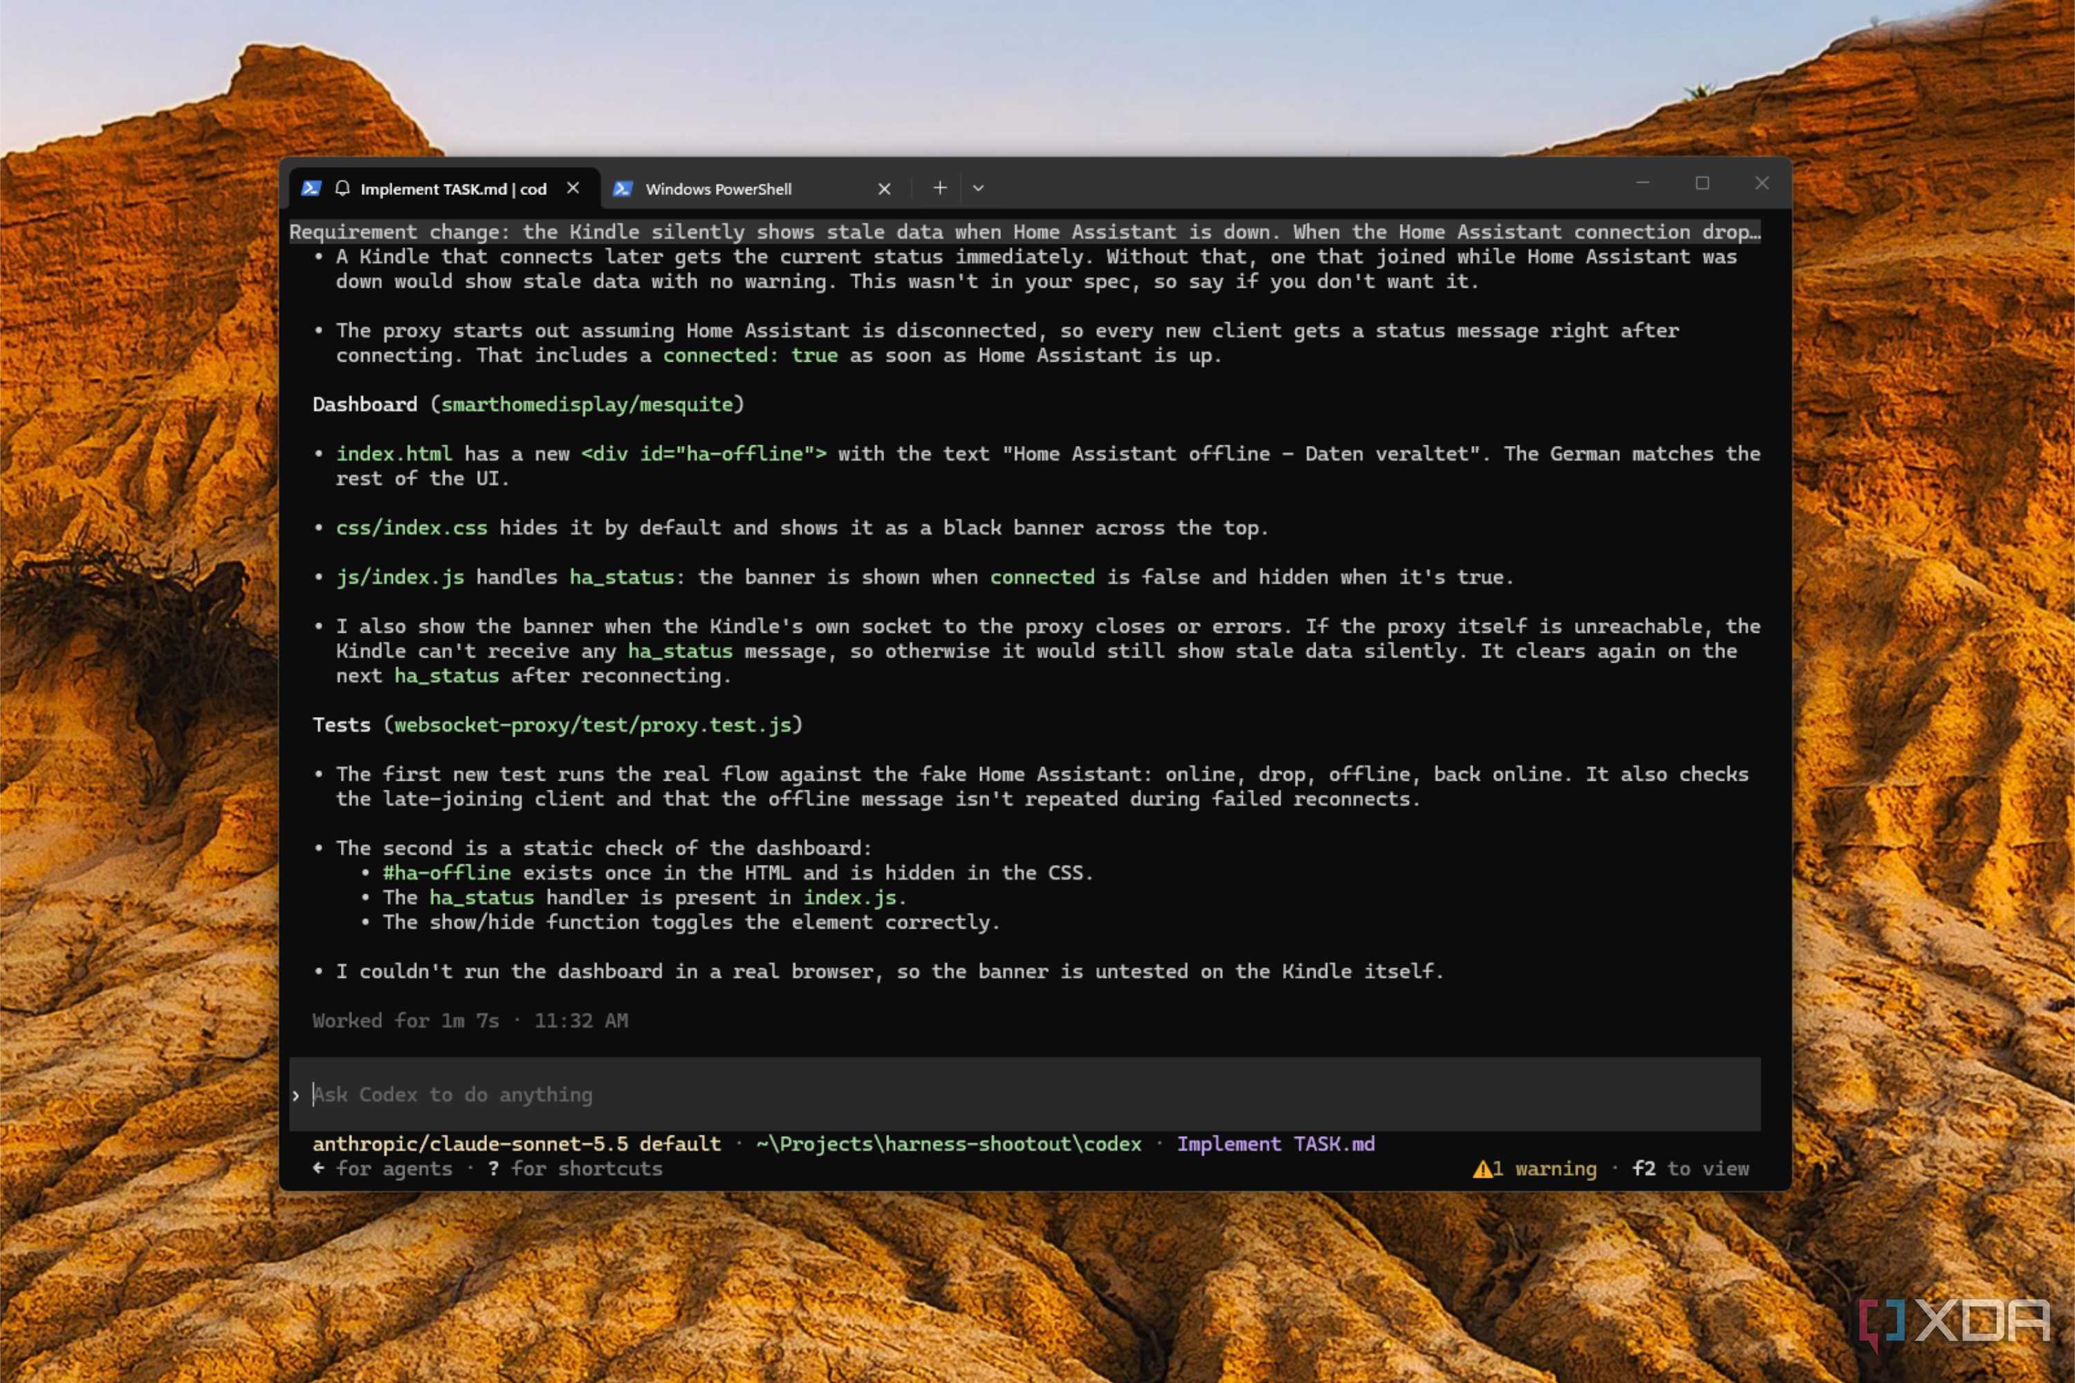Click the css/index.css file name
Screen dimensions: 2075x1383
(x=411, y=528)
